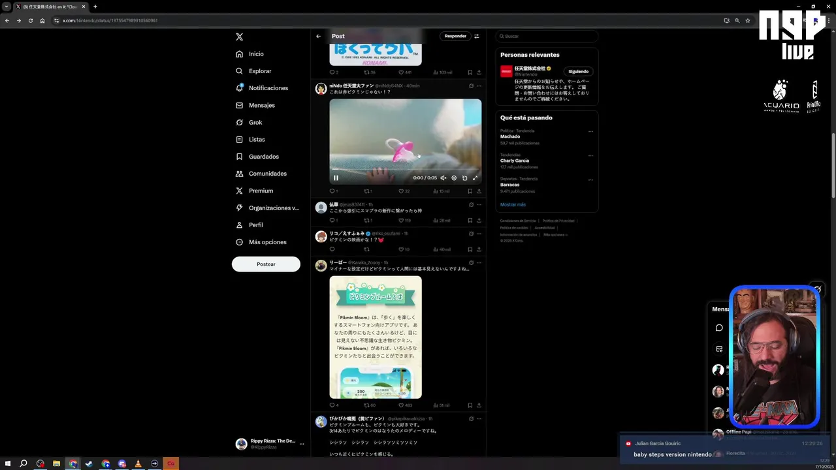The image size is (836, 470).
Task: Go to Explorar in the sidebar
Action: (253, 71)
